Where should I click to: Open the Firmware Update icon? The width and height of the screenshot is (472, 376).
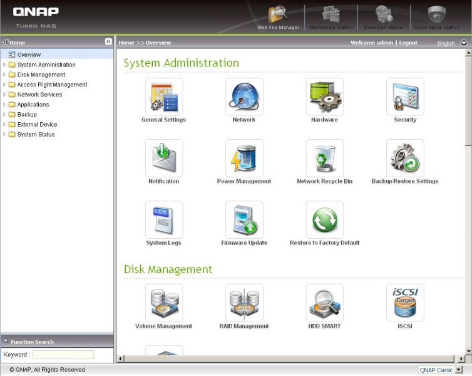[x=244, y=219]
